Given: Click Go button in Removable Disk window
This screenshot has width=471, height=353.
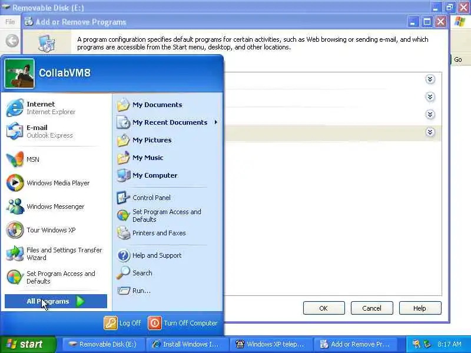Looking at the screenshot, I should (x=458, y=59).
